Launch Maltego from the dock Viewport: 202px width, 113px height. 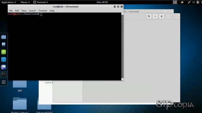point(3,44)
